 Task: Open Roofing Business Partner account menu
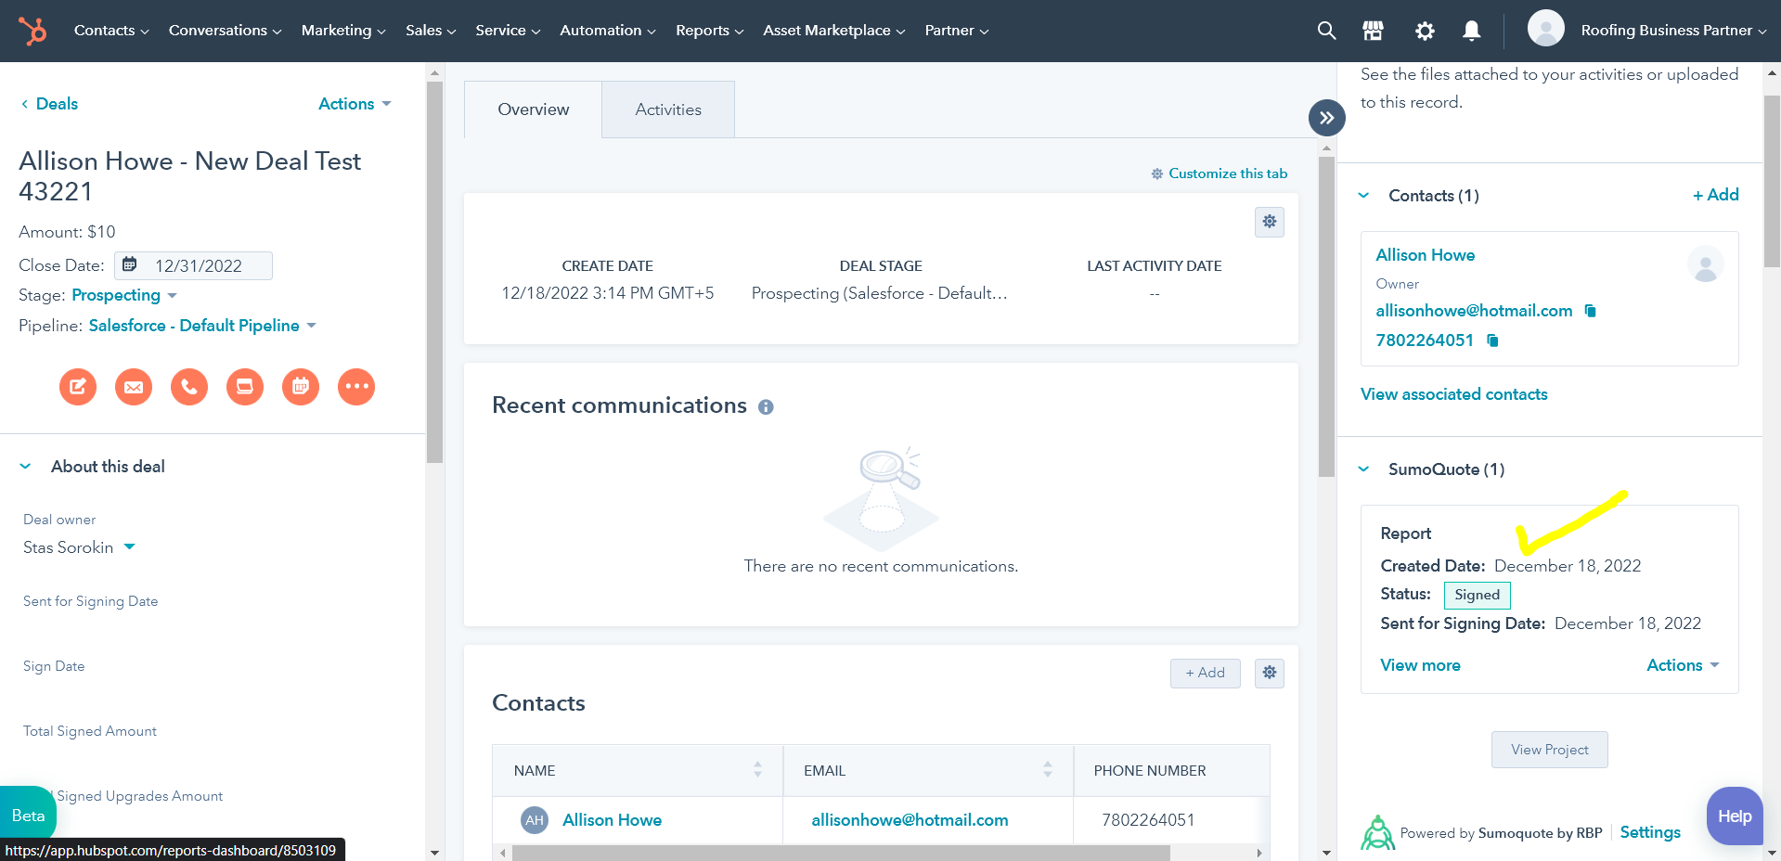(x=1673, y=31)
